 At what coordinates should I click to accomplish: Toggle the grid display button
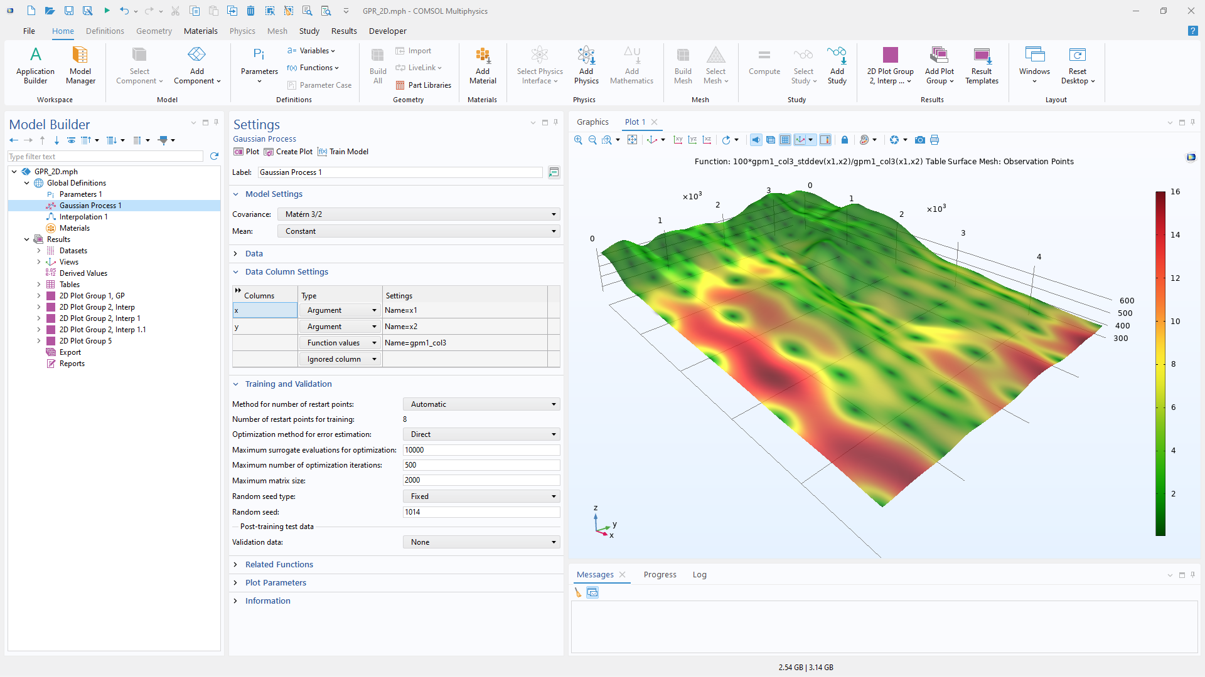(785, 140)
